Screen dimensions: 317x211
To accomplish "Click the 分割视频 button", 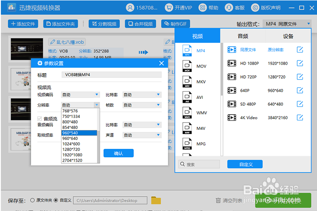I will (x=104, y=24).
